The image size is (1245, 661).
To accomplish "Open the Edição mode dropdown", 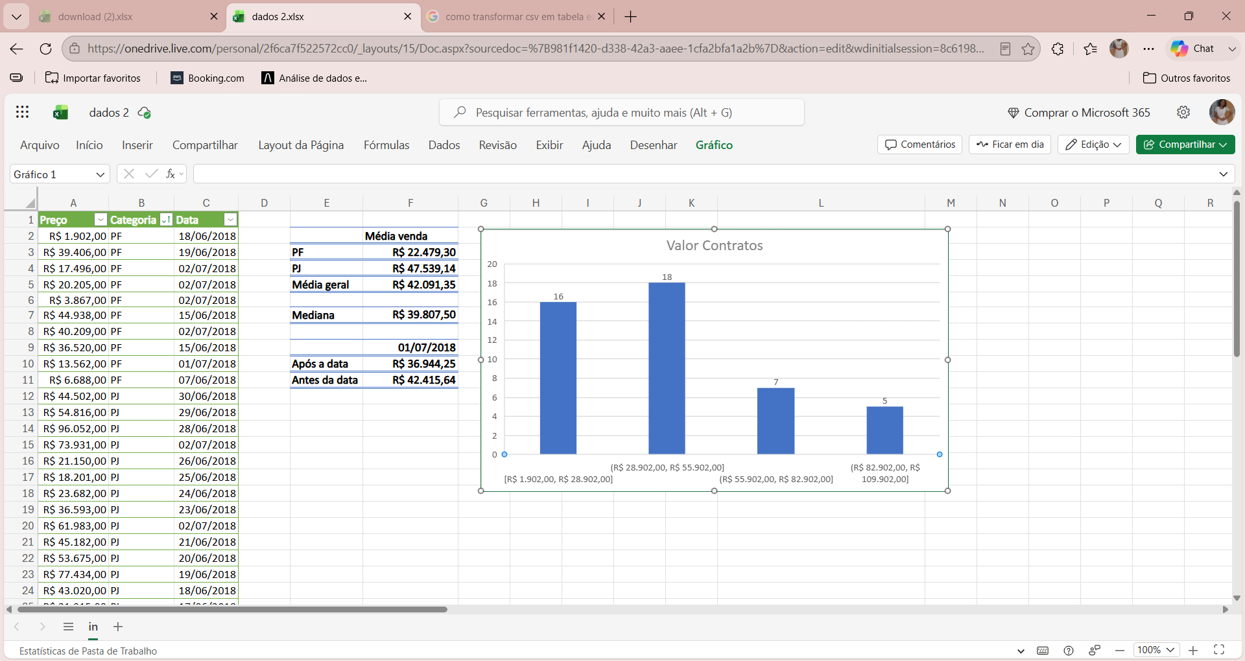I will pos(1093,145).
